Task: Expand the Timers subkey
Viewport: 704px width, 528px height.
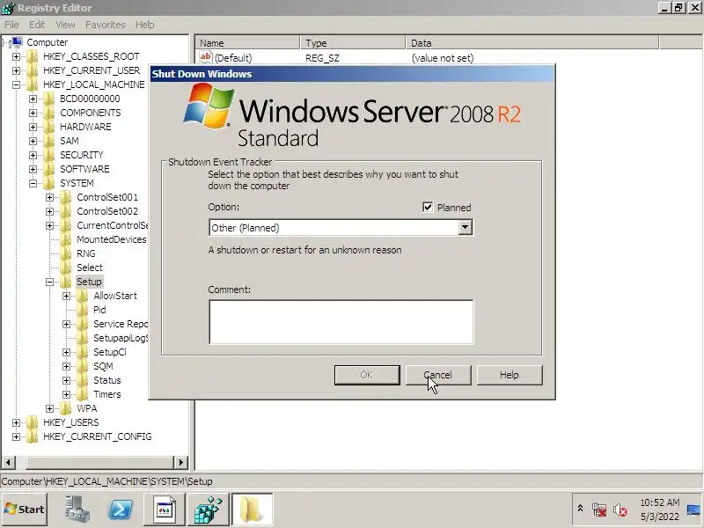Action: (x=67, y=394)
